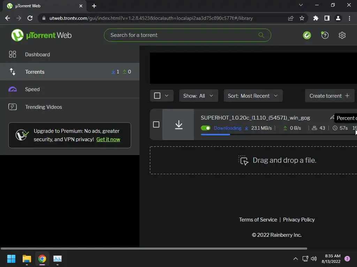The width and height of the screenshot is (357, 267).
Task: Open the Terms of Service link
Action: pos(258,220)
